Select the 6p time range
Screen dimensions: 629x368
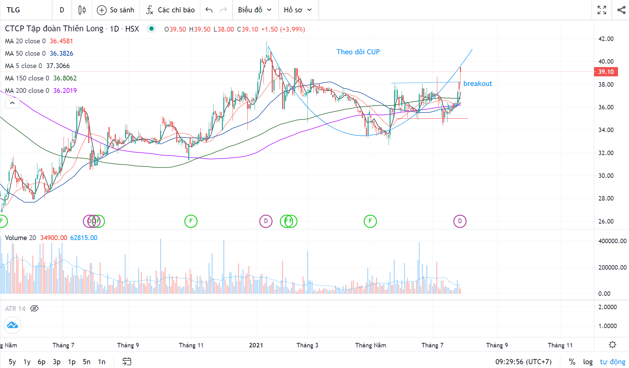pyautogui.click(x=42, y=362)
